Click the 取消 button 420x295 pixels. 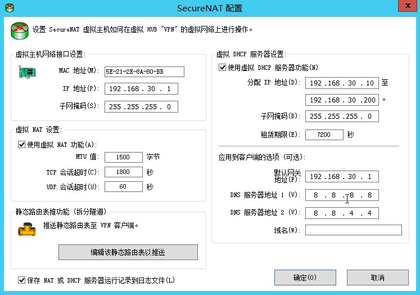click(378, 278)
